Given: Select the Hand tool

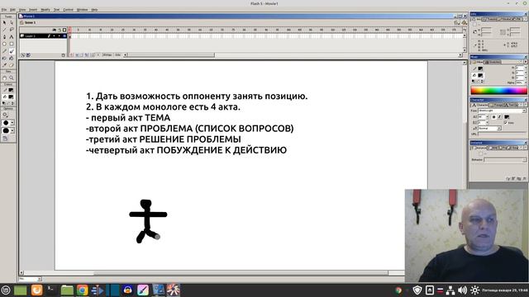Looking at the screenshot, I should [x=4, y=78].
